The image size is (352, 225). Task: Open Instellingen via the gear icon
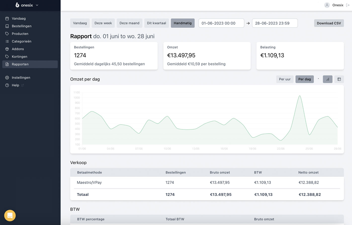7,78
